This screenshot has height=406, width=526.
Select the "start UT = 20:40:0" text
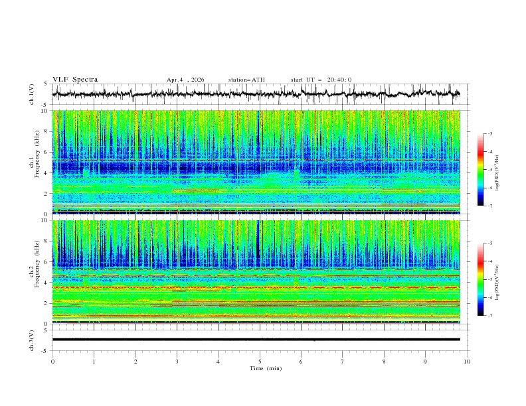click(x=321, y=80)
